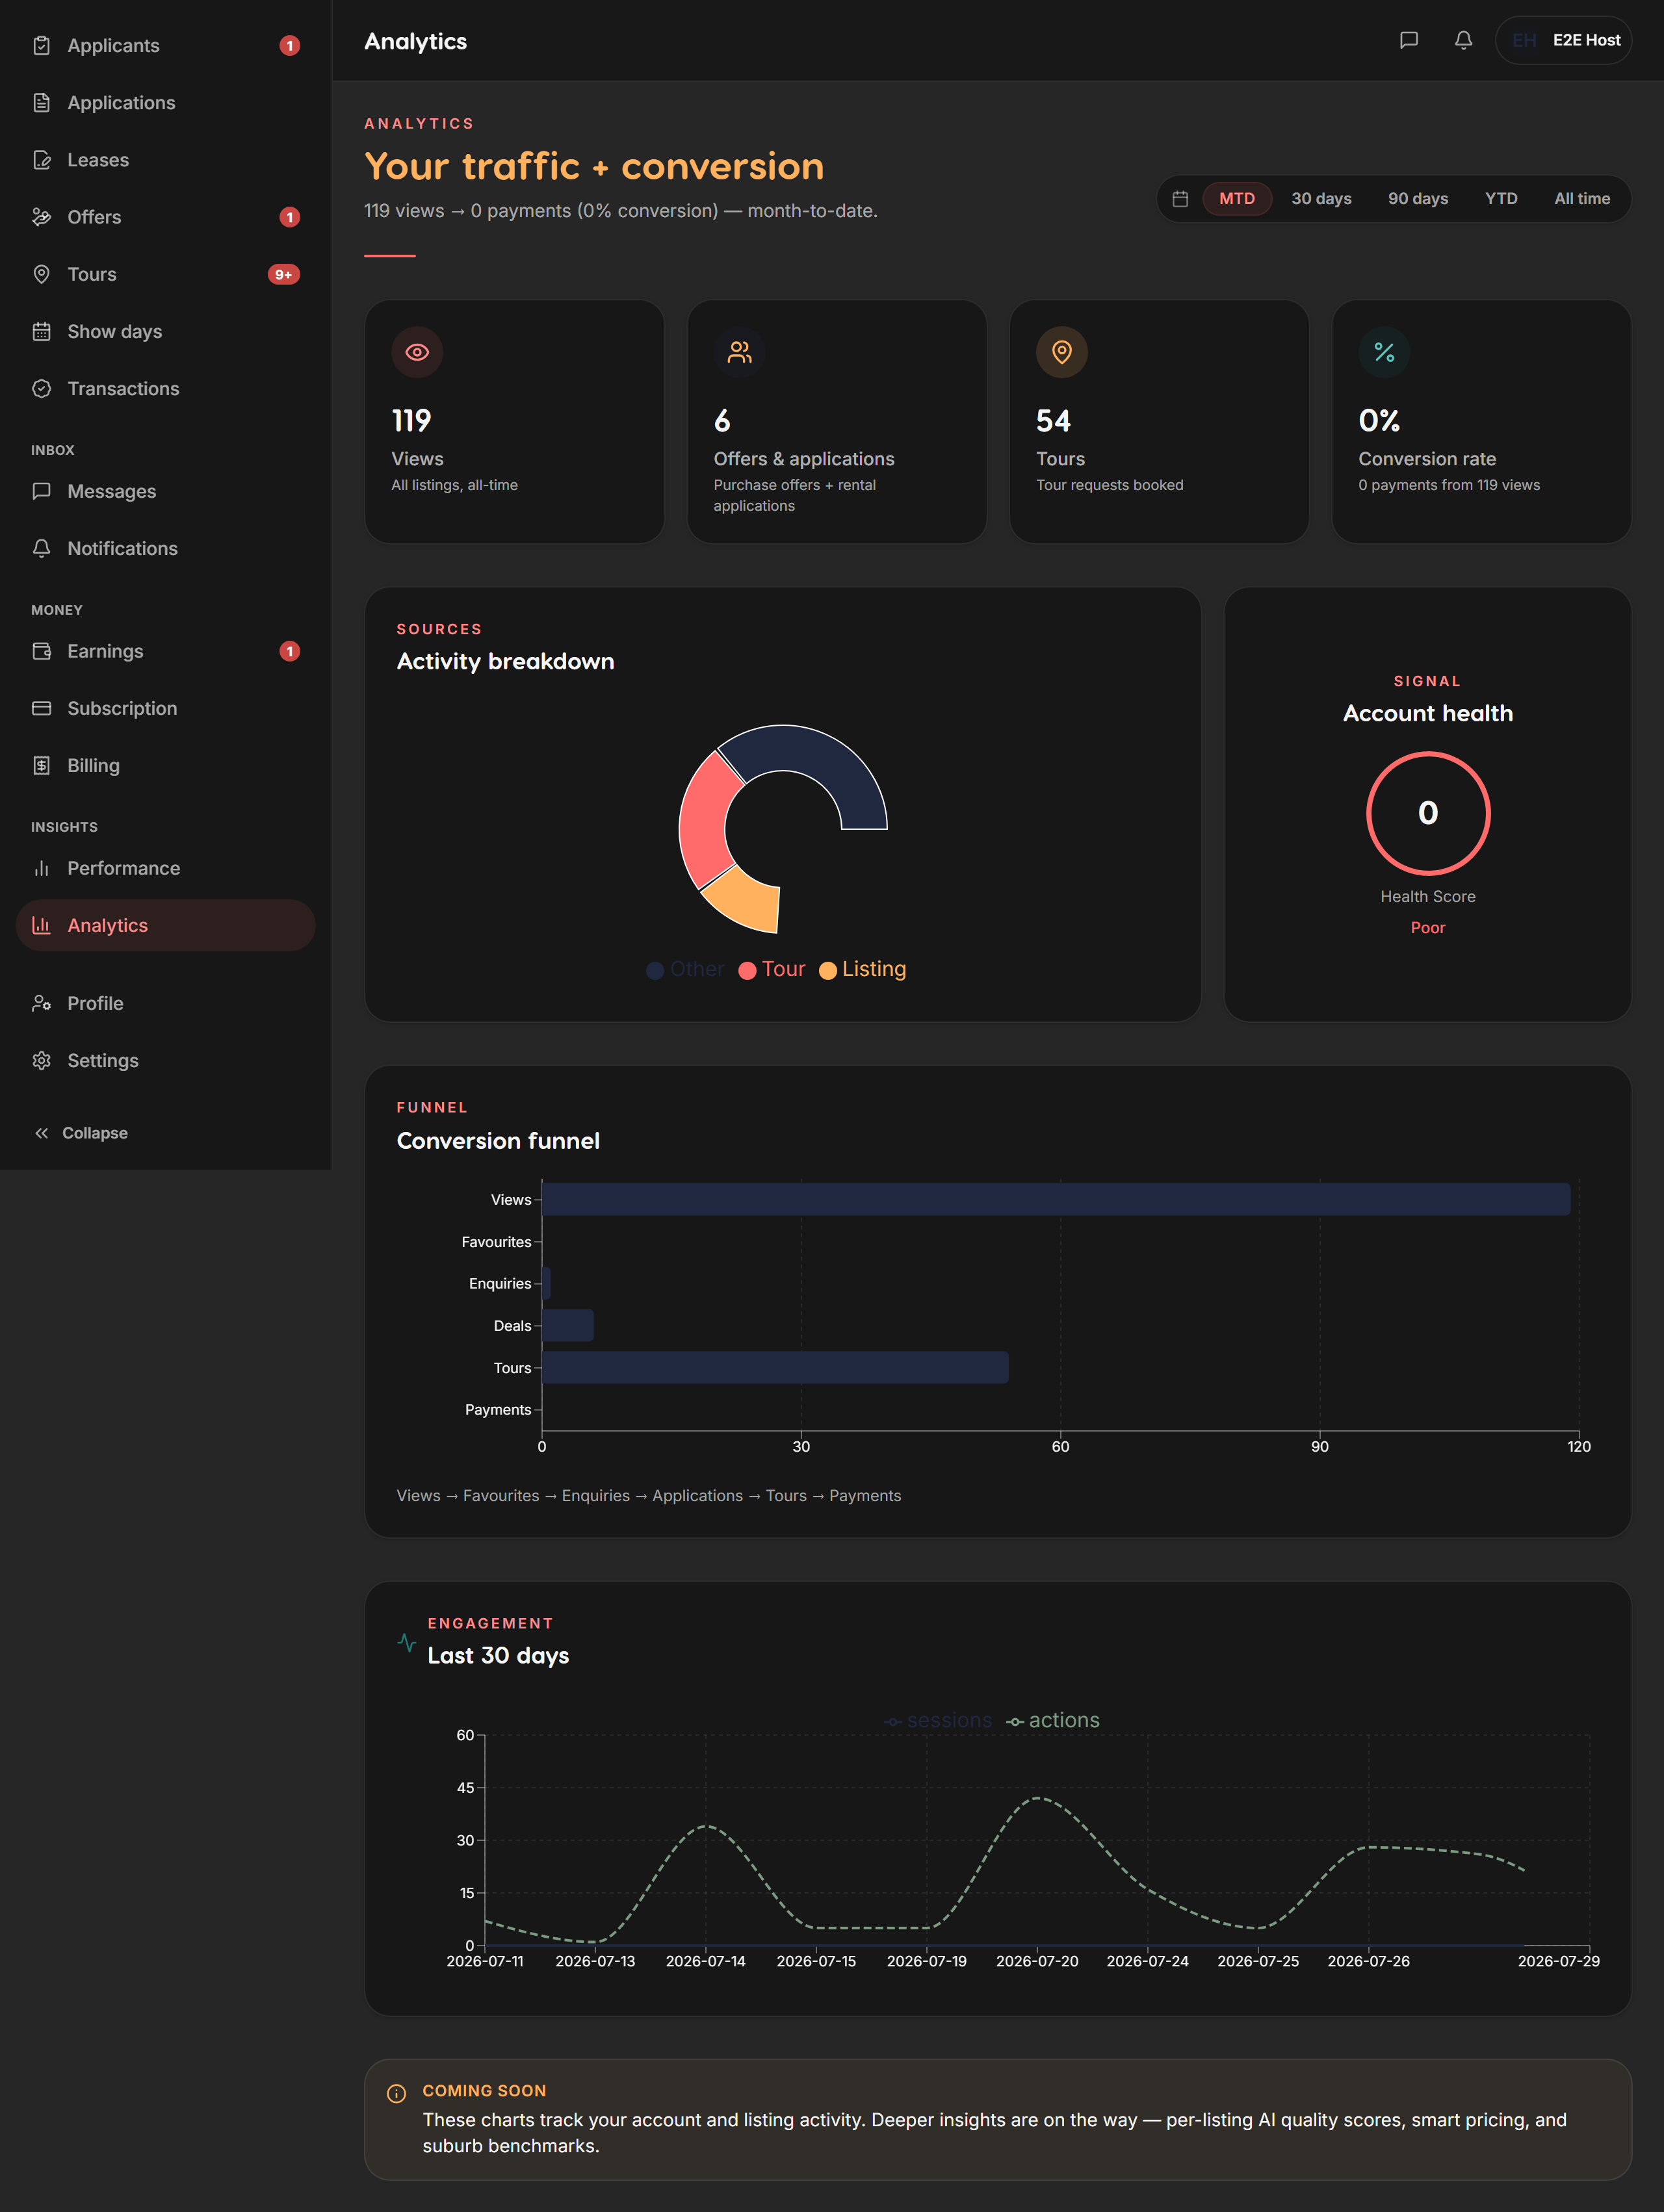The width and height of the screenshot is (1664, 2212).
Task: Click the Conversion rate percent icon
Action: [x=1384, y=352]
